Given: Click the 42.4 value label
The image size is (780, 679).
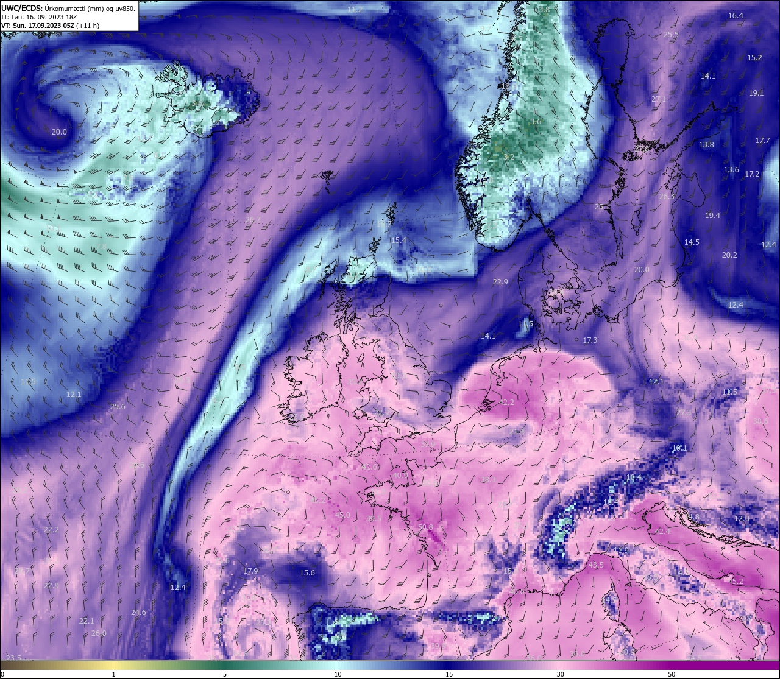Looking at the screenshot, I should 662,532.
